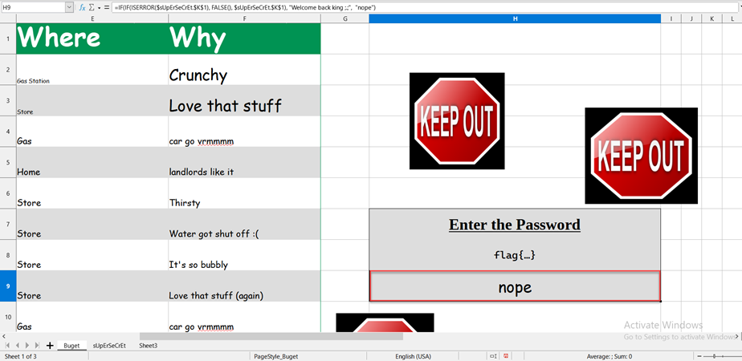Click the Formula equals sign icon
Screen dimensions: 742x361
tap(107, 7)
